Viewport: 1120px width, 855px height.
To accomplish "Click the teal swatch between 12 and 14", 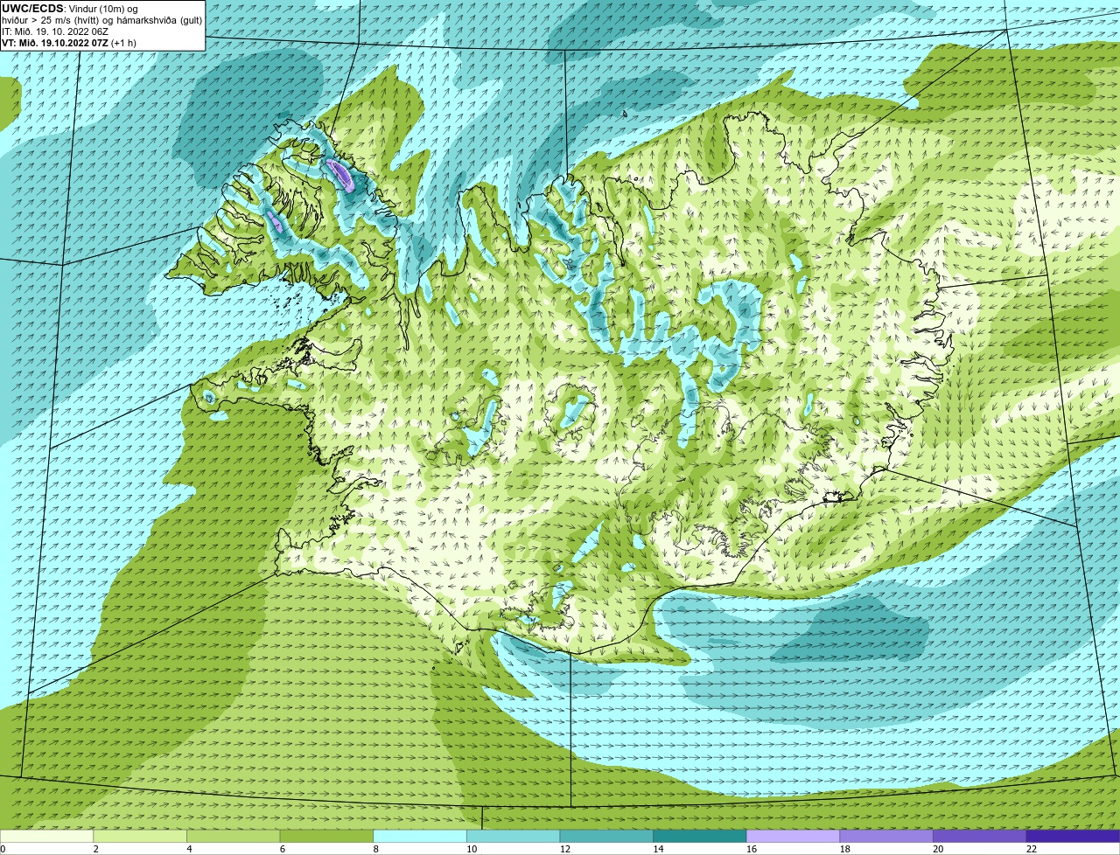I will point(606,836).
